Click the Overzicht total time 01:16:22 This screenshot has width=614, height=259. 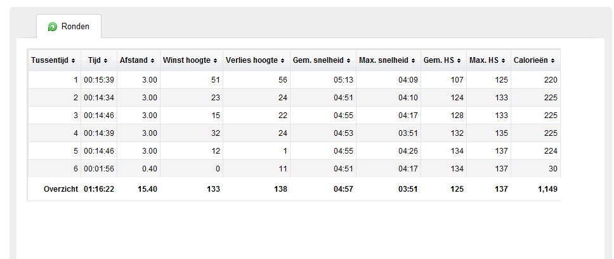[x=99, y=189]
